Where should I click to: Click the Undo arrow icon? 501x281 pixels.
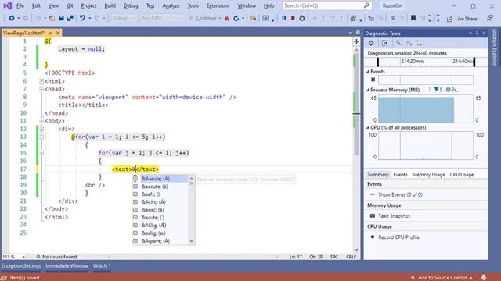pyautogui.click(x=82, y=18)
